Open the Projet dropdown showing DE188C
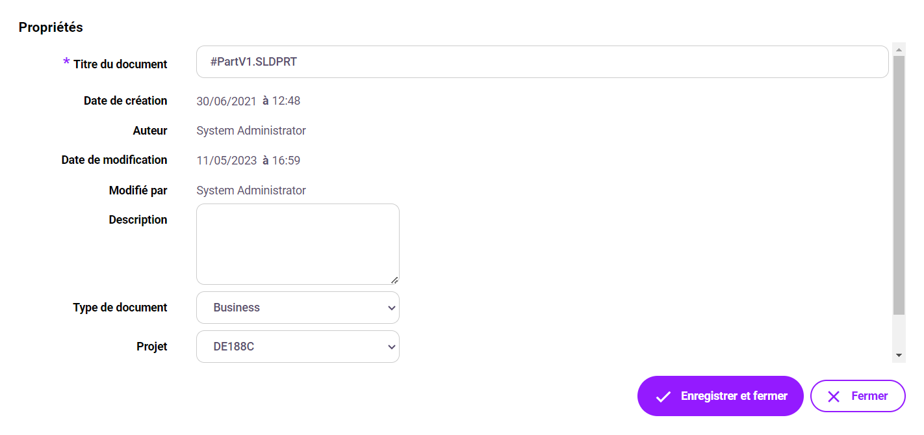924x435 pixels. (x=298, y=347)
